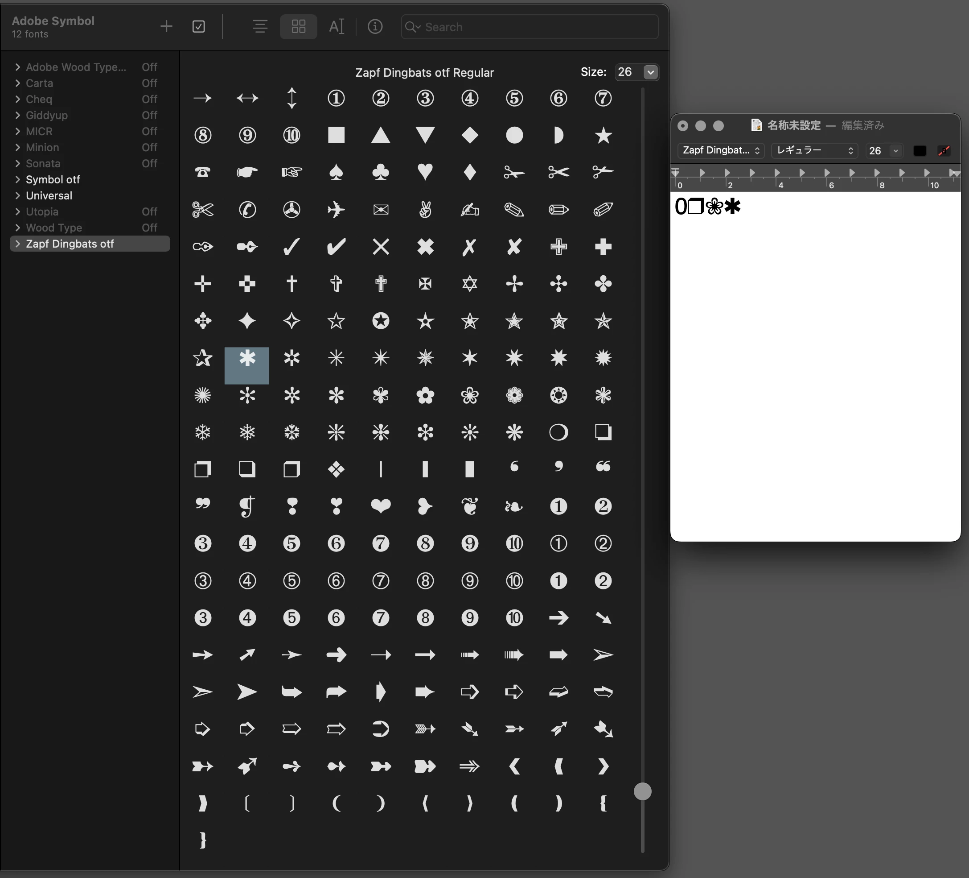Click the plus add-font button
Screen dimensions: 969x878
click(x=166, y=26)
